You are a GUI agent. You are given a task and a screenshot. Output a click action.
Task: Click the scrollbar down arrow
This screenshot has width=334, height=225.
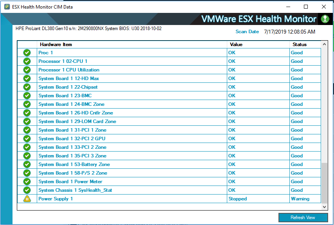point(324,207)
